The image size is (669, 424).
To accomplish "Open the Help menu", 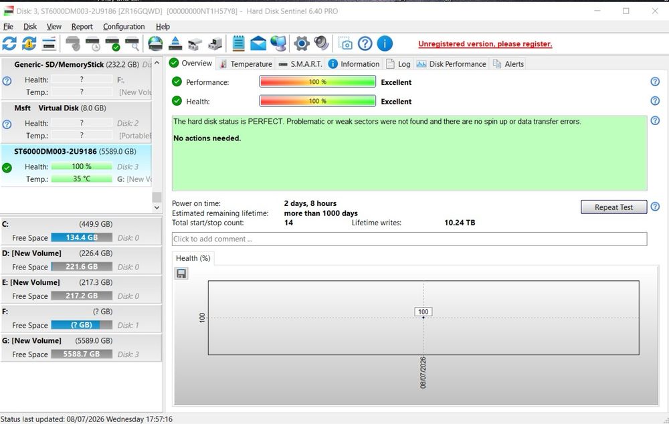I will pyautogui.click(x=163, y=27).
